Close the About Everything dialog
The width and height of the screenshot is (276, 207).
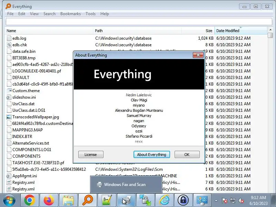pyautogui.click(x=198, y=55)
